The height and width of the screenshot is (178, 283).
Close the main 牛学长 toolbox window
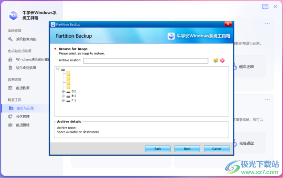click(275, 7)
